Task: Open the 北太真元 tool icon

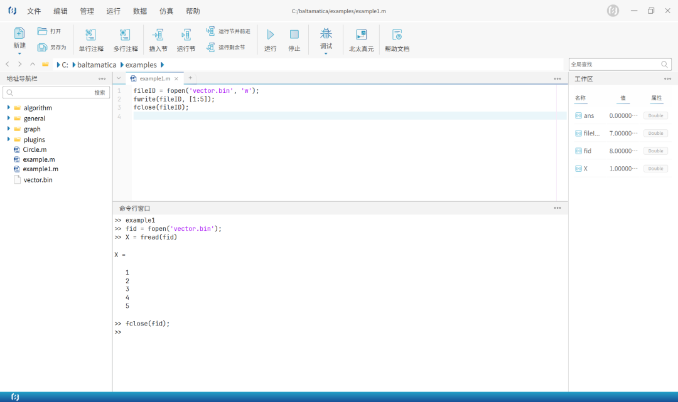Action: pos(361,35)
